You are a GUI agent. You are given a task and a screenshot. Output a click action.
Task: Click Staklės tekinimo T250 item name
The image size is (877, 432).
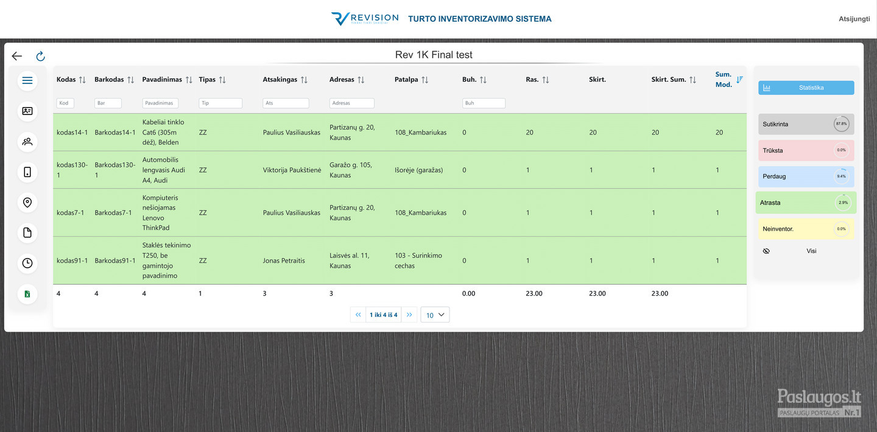167,260
